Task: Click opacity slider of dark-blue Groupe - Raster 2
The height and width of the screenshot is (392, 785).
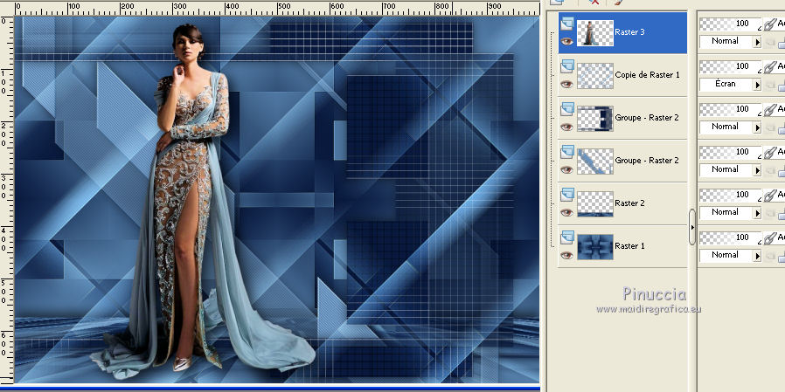Action: (731, 109)
